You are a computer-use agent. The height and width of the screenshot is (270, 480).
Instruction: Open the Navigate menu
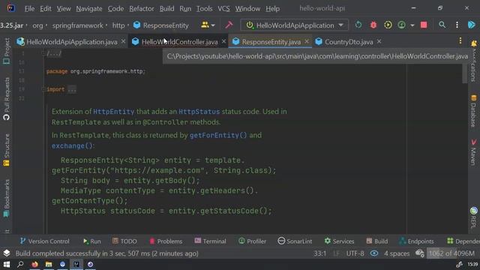tap(89, 8)
